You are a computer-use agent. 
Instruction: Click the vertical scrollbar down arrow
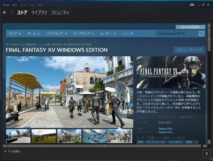(209, 142)
